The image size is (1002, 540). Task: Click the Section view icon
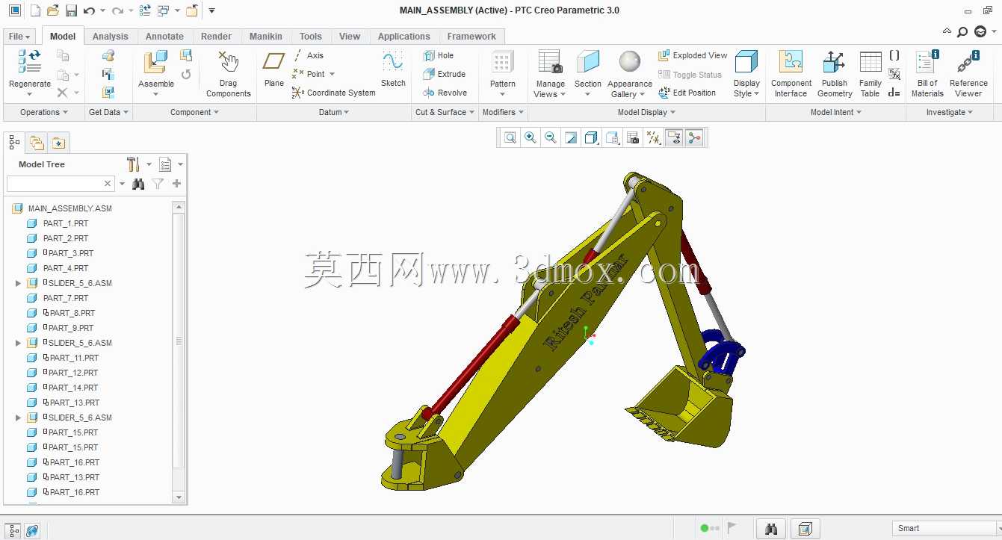pyautogui.click(x=588, y=62)
